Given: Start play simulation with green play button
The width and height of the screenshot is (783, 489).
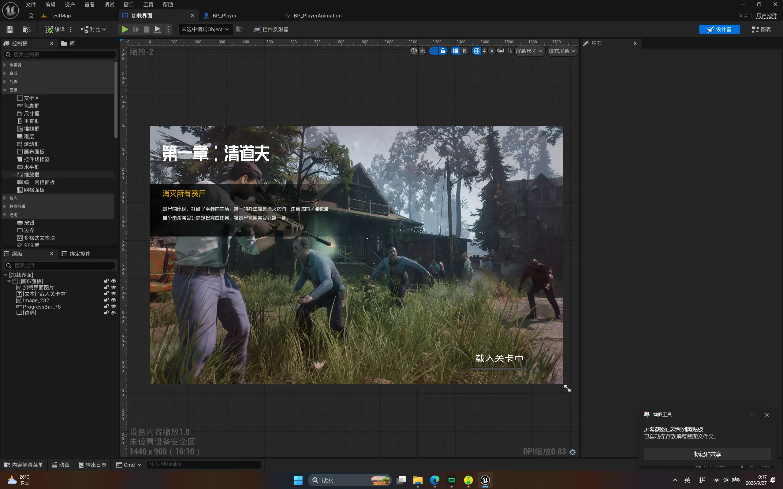Looking at the screenshot, I should (125, 29).
